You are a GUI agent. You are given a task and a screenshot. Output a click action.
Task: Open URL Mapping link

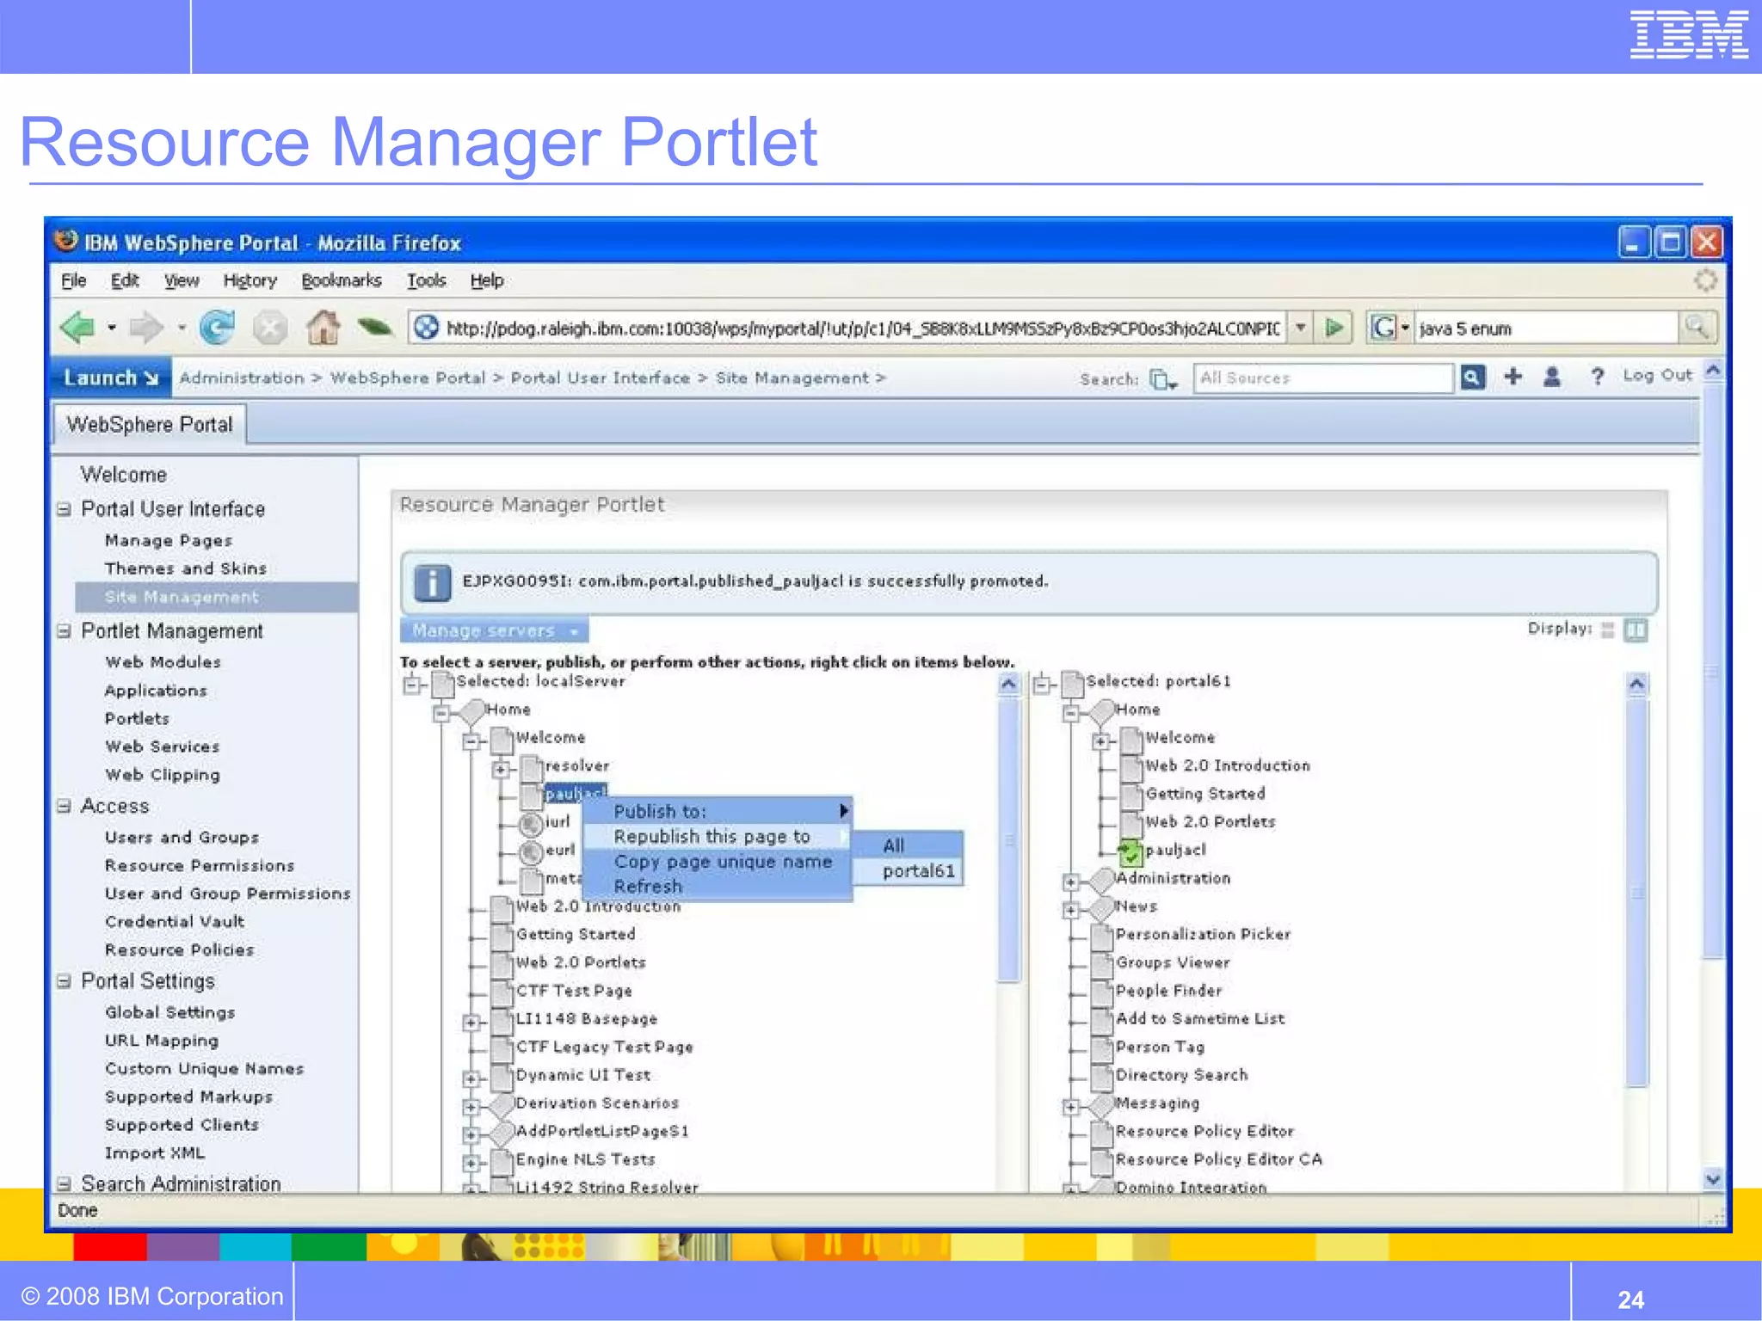pos(162,1041)
